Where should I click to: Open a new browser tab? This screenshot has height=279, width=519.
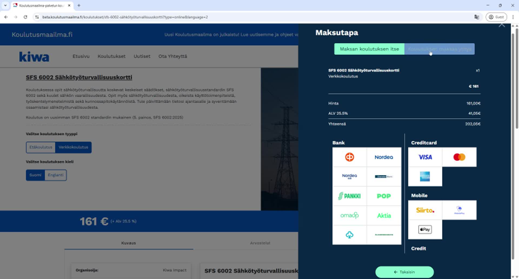tap(79, 6)
